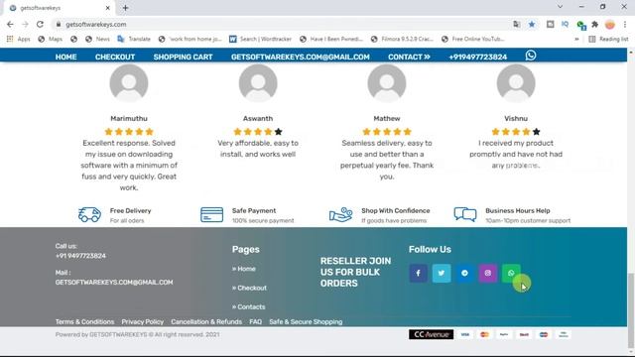Click the CC Avenue payment logo
Viewport: 635px width, 357px height.
431,334
